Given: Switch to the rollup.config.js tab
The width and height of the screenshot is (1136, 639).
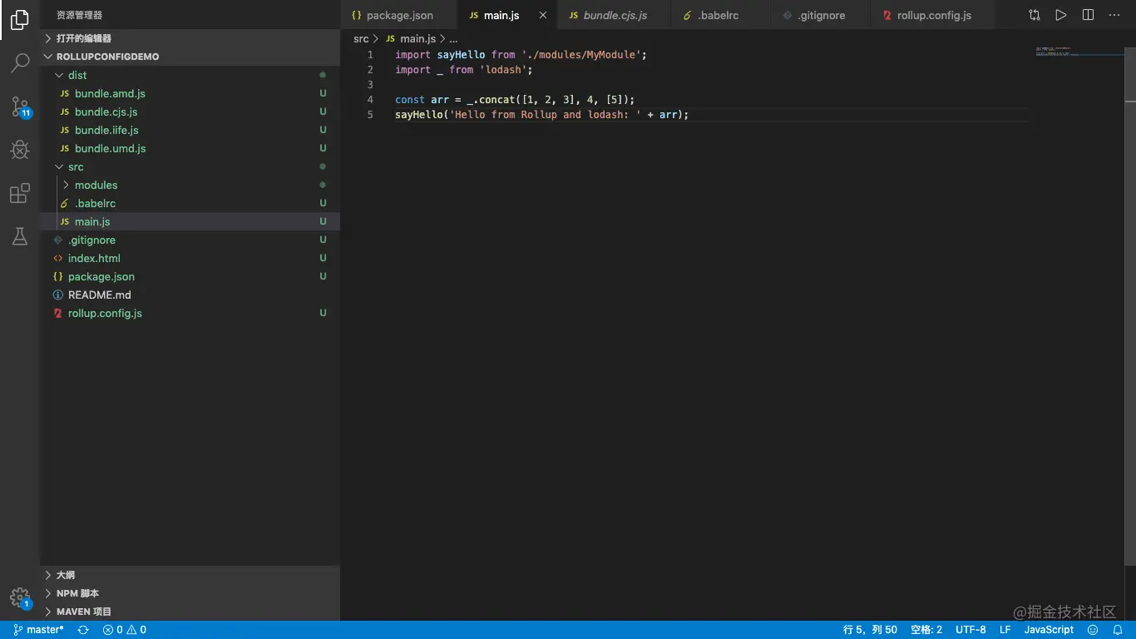Looking at the screenshot, I should click(934, 15).
